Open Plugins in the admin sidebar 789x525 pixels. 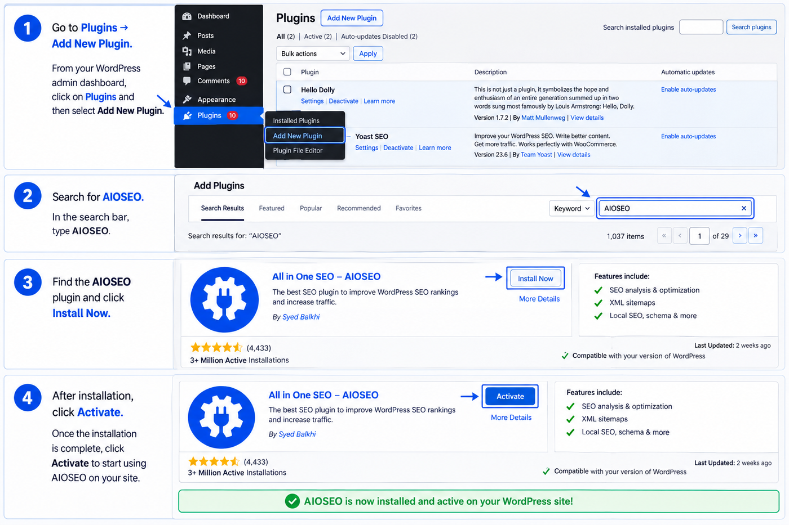click(209, 115)
